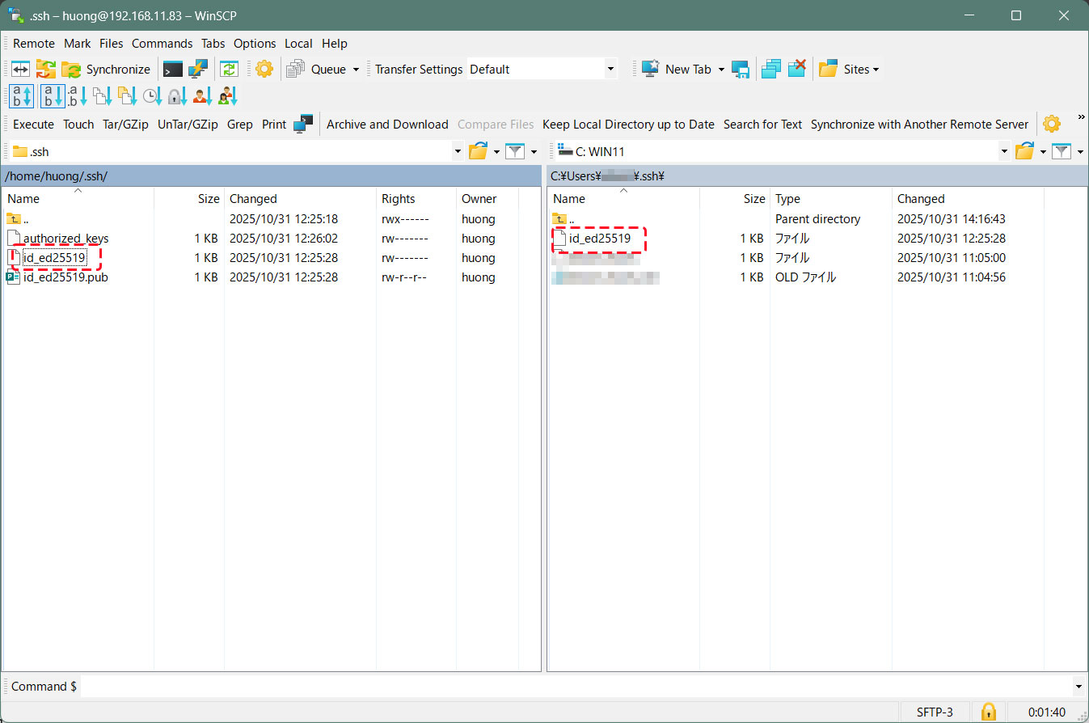Click the Duplicate Tab windows icon

770,70
